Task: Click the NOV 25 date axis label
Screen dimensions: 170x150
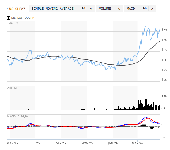Action: (87, 143)
